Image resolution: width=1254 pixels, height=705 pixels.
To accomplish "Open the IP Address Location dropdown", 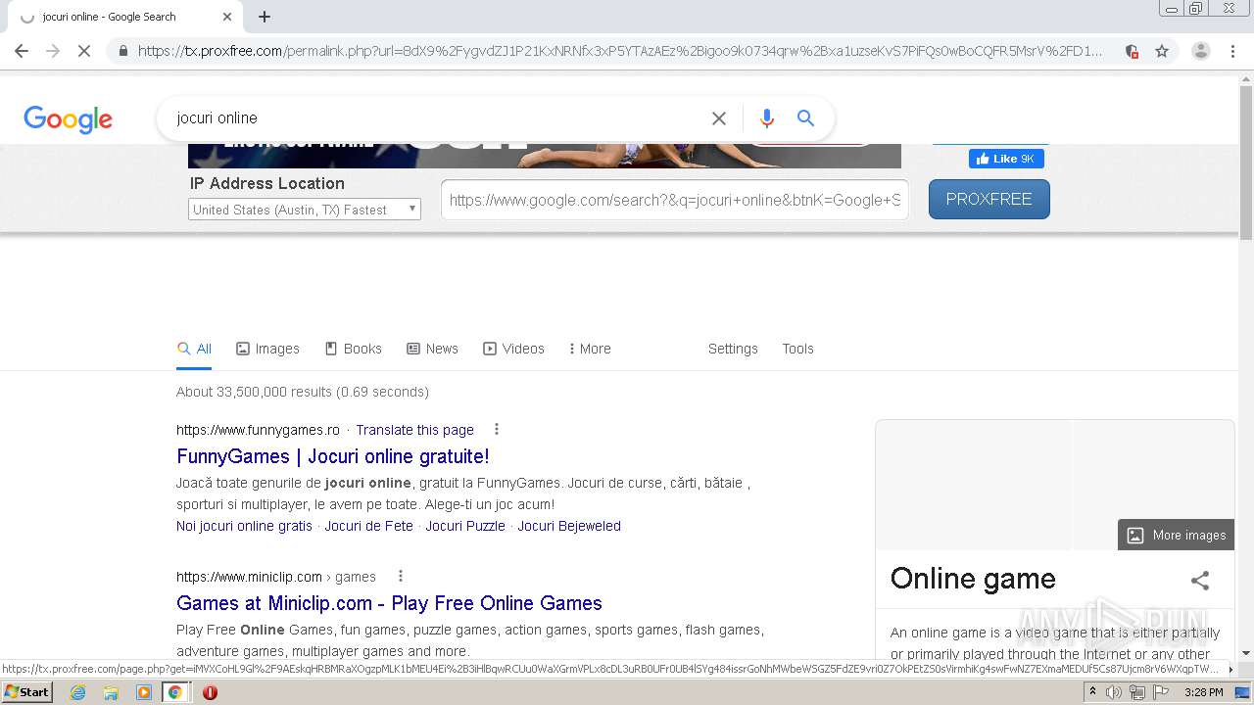I will pos(305,210).
